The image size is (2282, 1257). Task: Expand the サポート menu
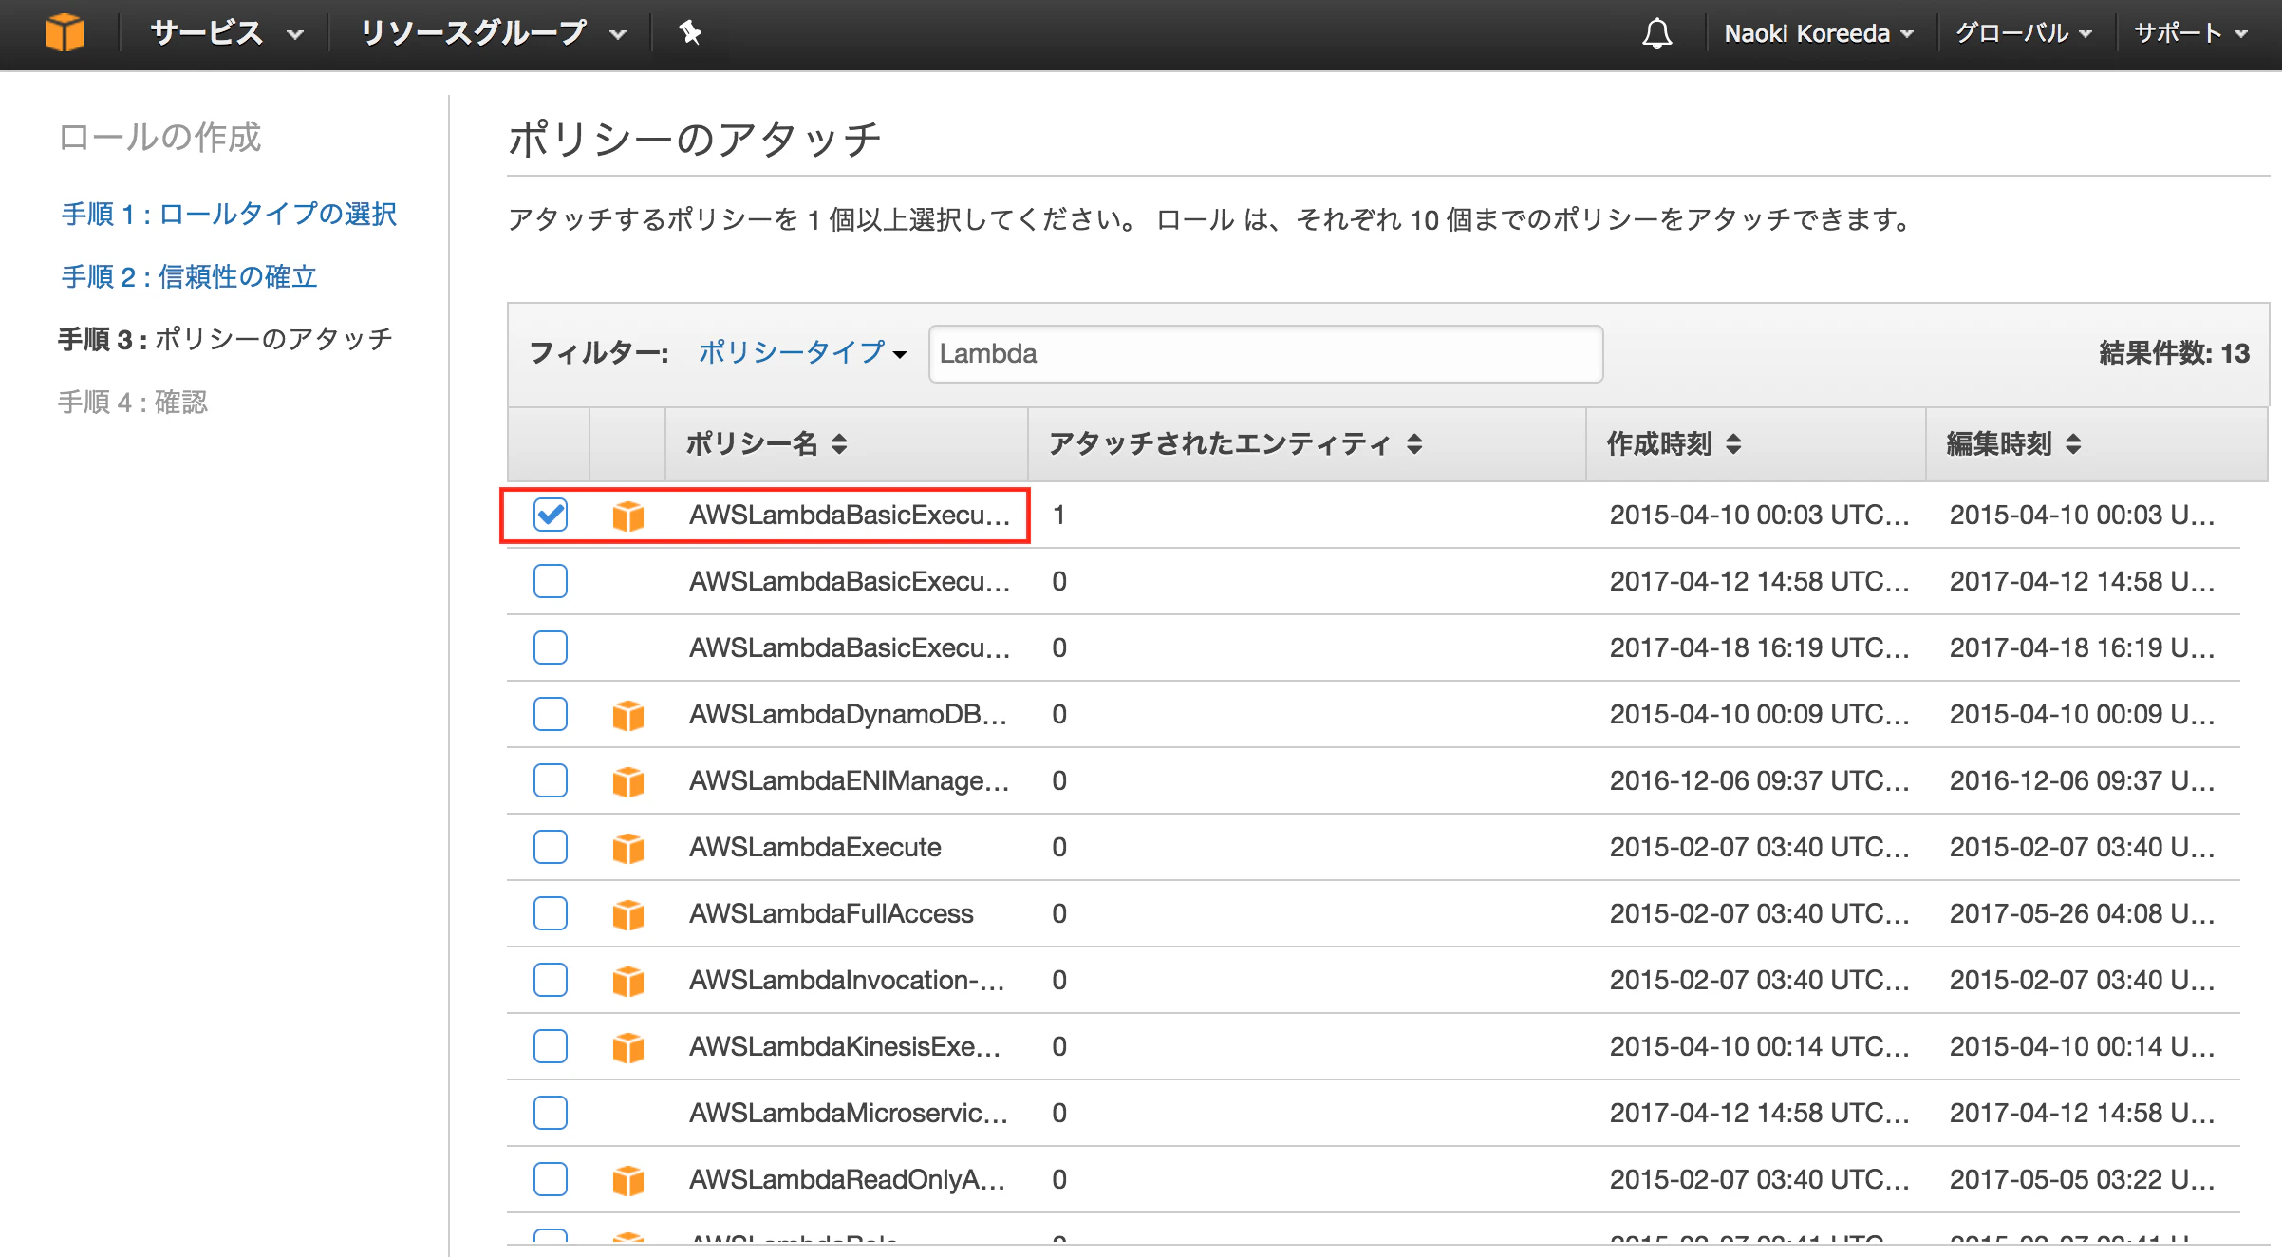coord(2190,33)
